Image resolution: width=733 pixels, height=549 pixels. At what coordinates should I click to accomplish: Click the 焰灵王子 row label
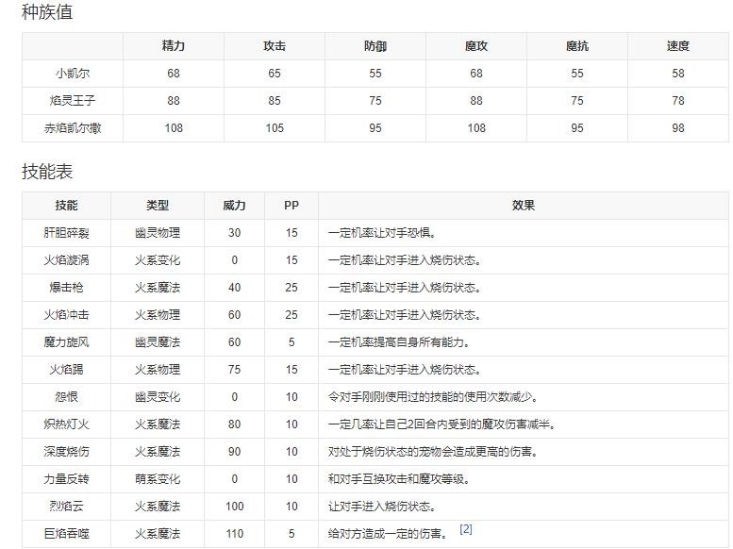click(73, 101)
